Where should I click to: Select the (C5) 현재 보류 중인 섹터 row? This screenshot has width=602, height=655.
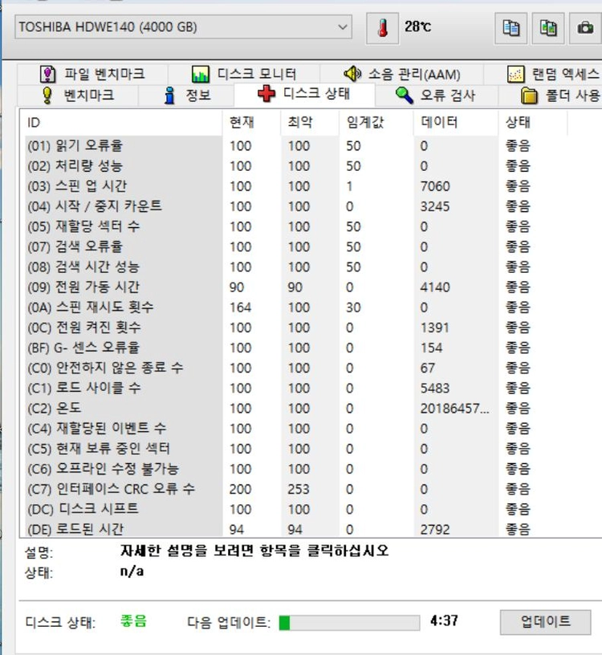(311, 449)
